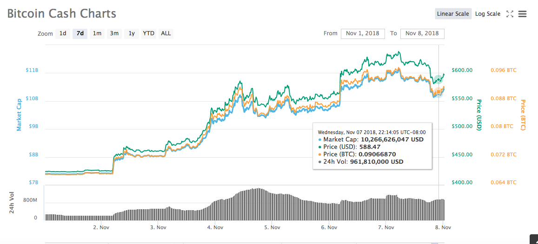The image size is (538, 244).
Task: Set zoom to YTD
Action: coord(149,33)
